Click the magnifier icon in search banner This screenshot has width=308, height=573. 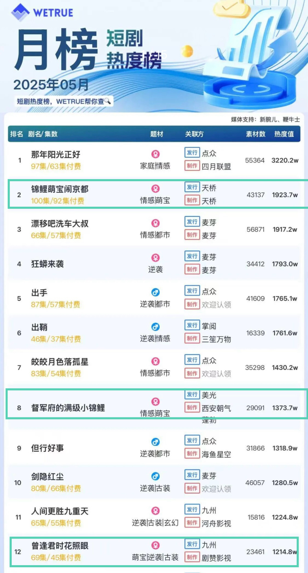(x=107, y=101)
